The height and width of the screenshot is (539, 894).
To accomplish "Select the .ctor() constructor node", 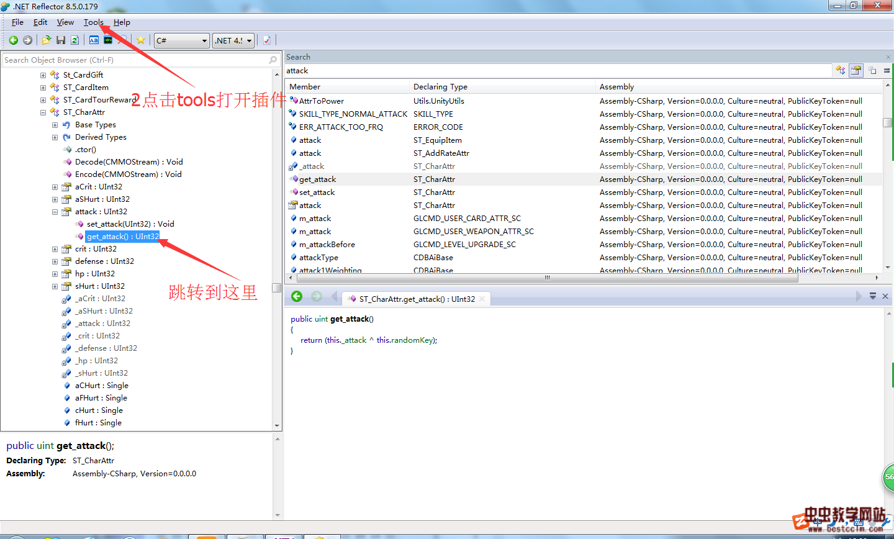I will (x=86, y=150).
